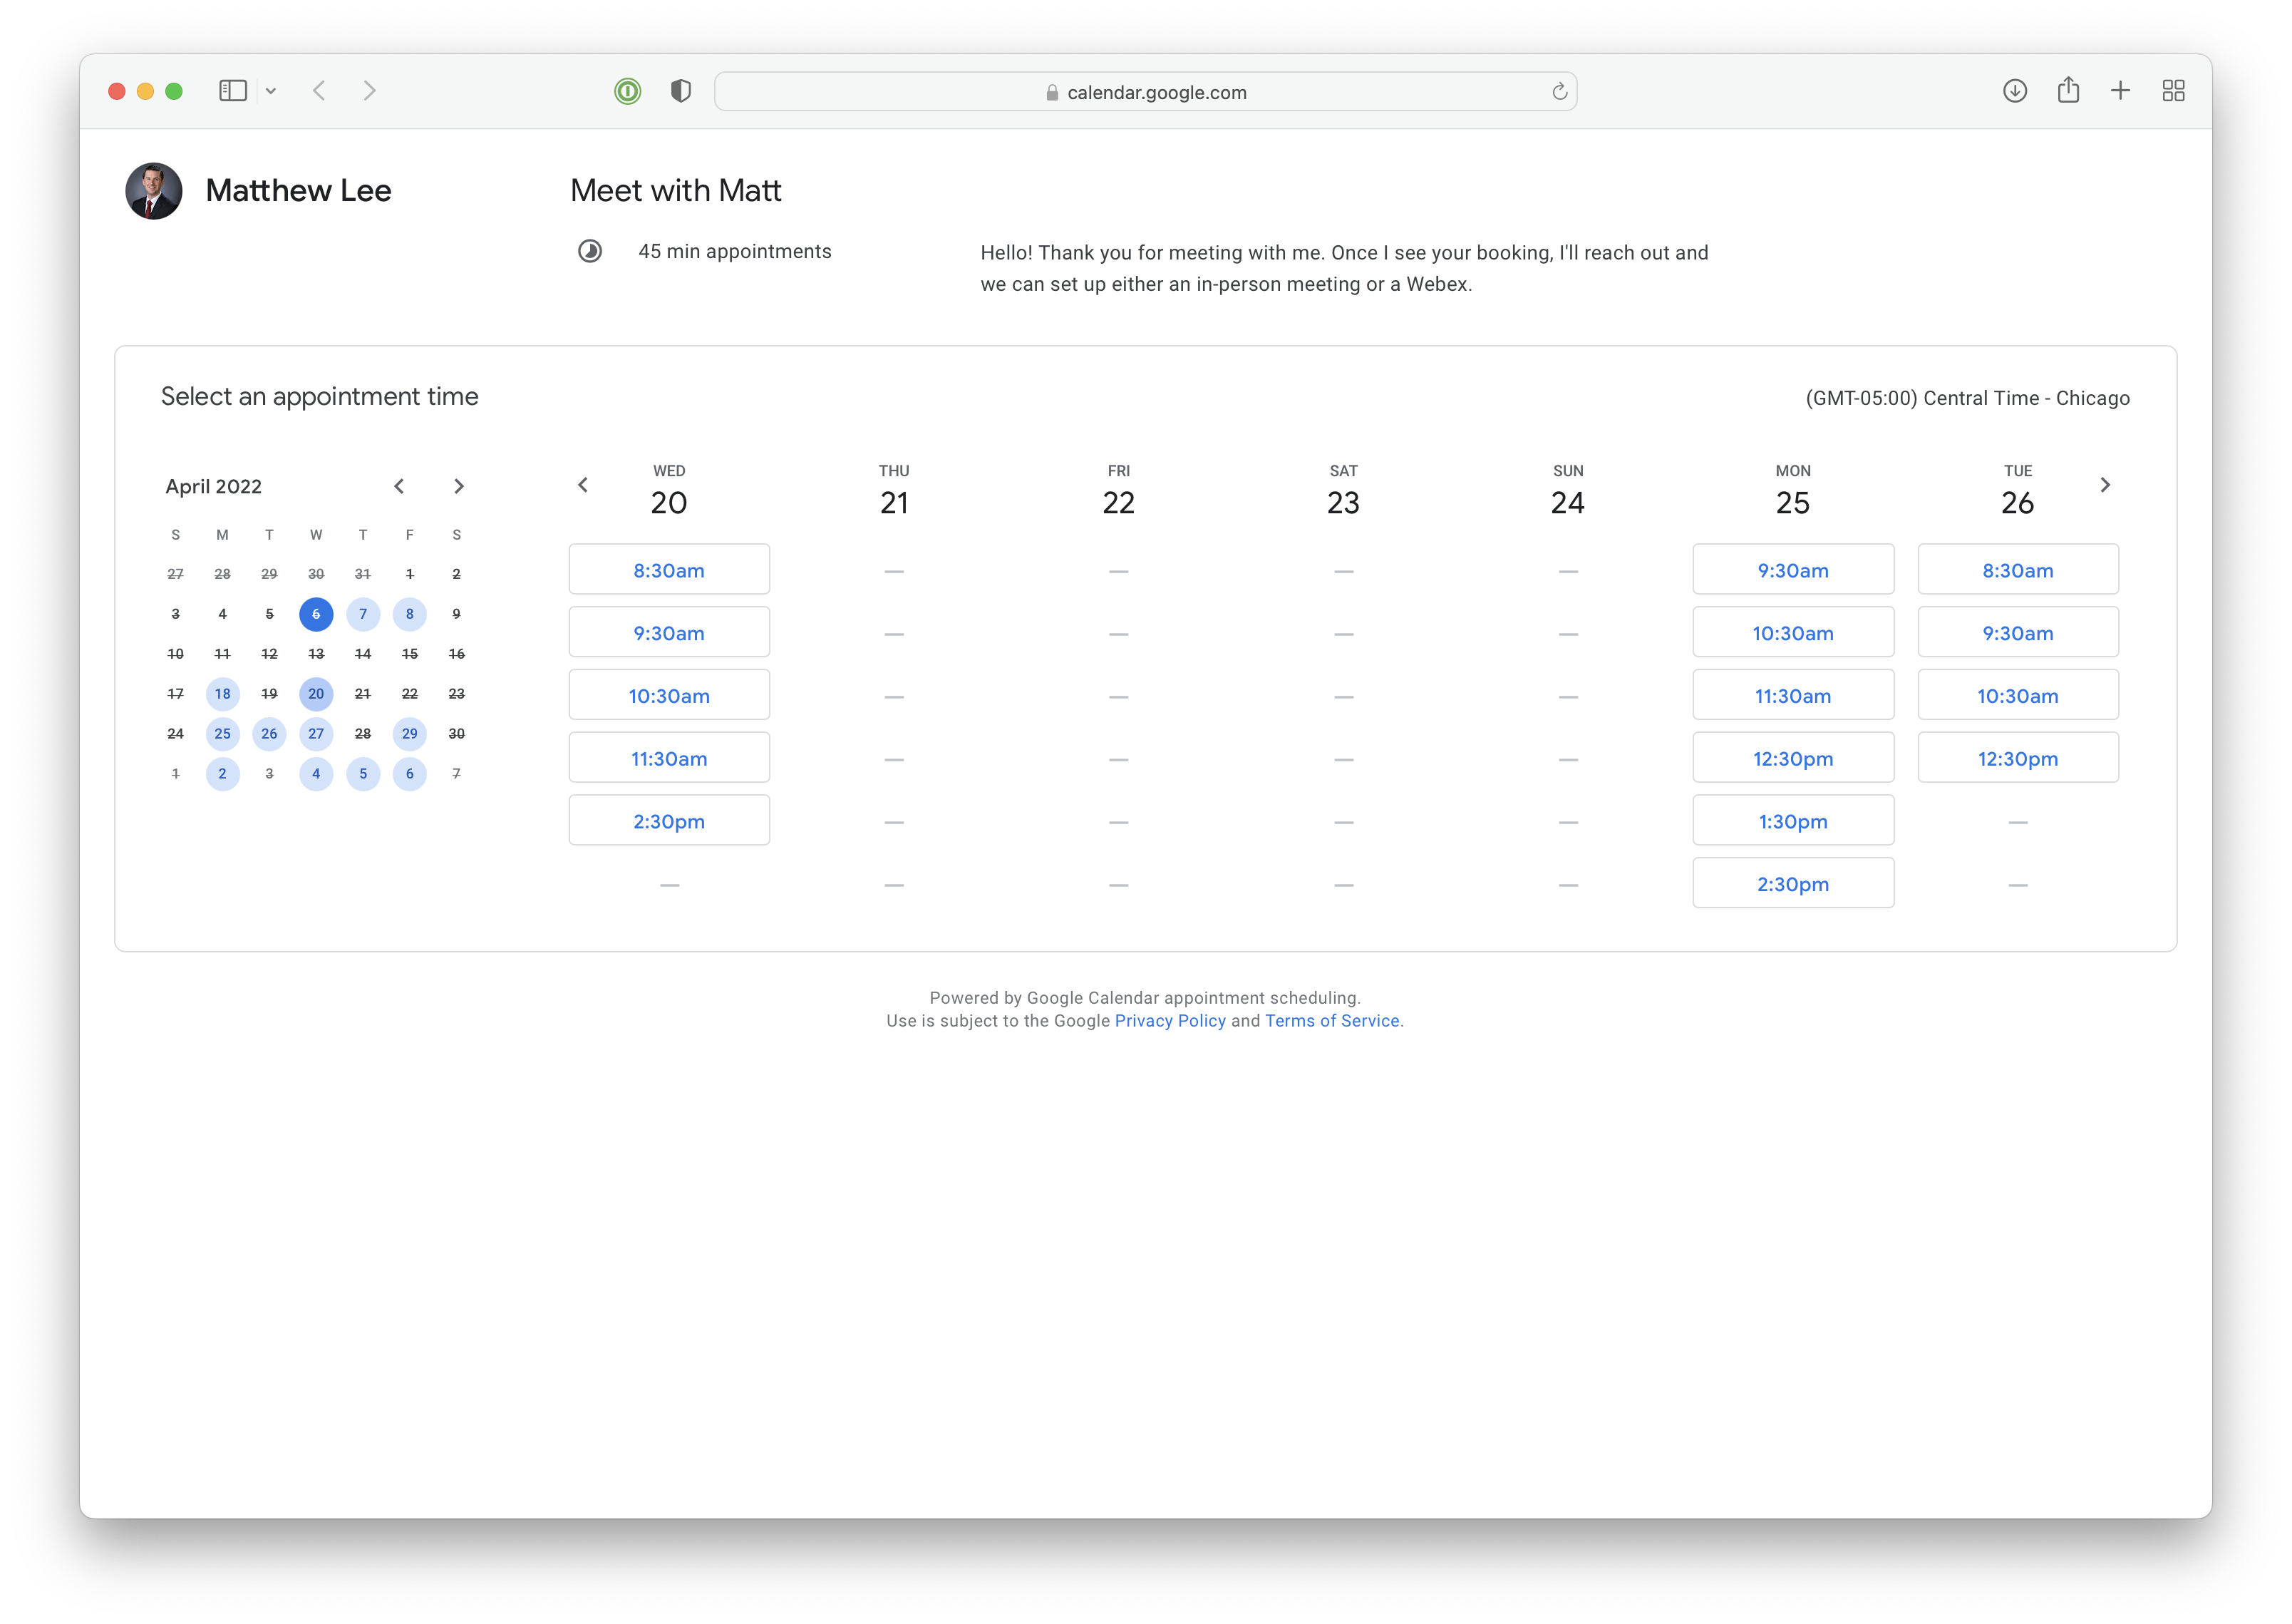Click the WED 20 column header

(668, 490)
